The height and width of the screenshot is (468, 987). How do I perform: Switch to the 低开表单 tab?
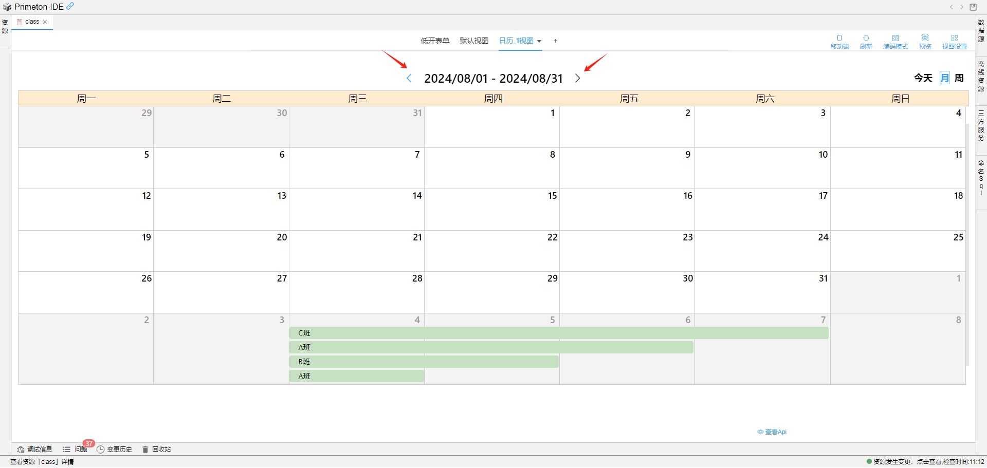coord(435,41)
